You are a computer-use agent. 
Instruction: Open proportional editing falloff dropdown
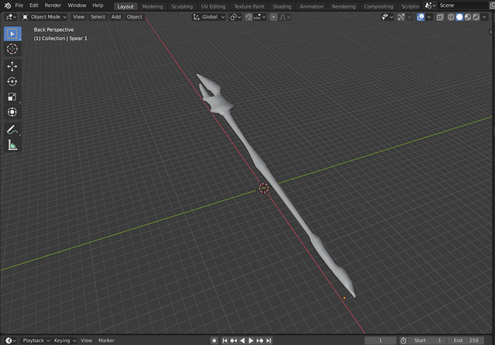point(284,17)
